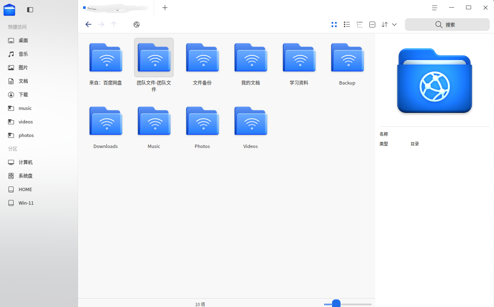Go to 文档 in sidebar
Image resolution: width=494 pixels, height=307 pixels.
coord(39,81)
